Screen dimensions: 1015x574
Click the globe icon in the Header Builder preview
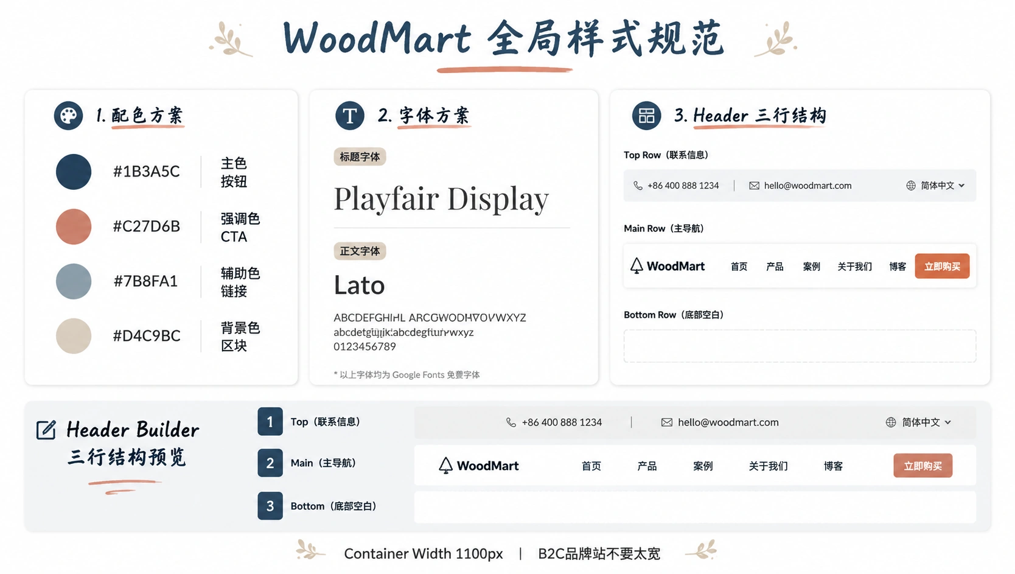pos(891,422)
